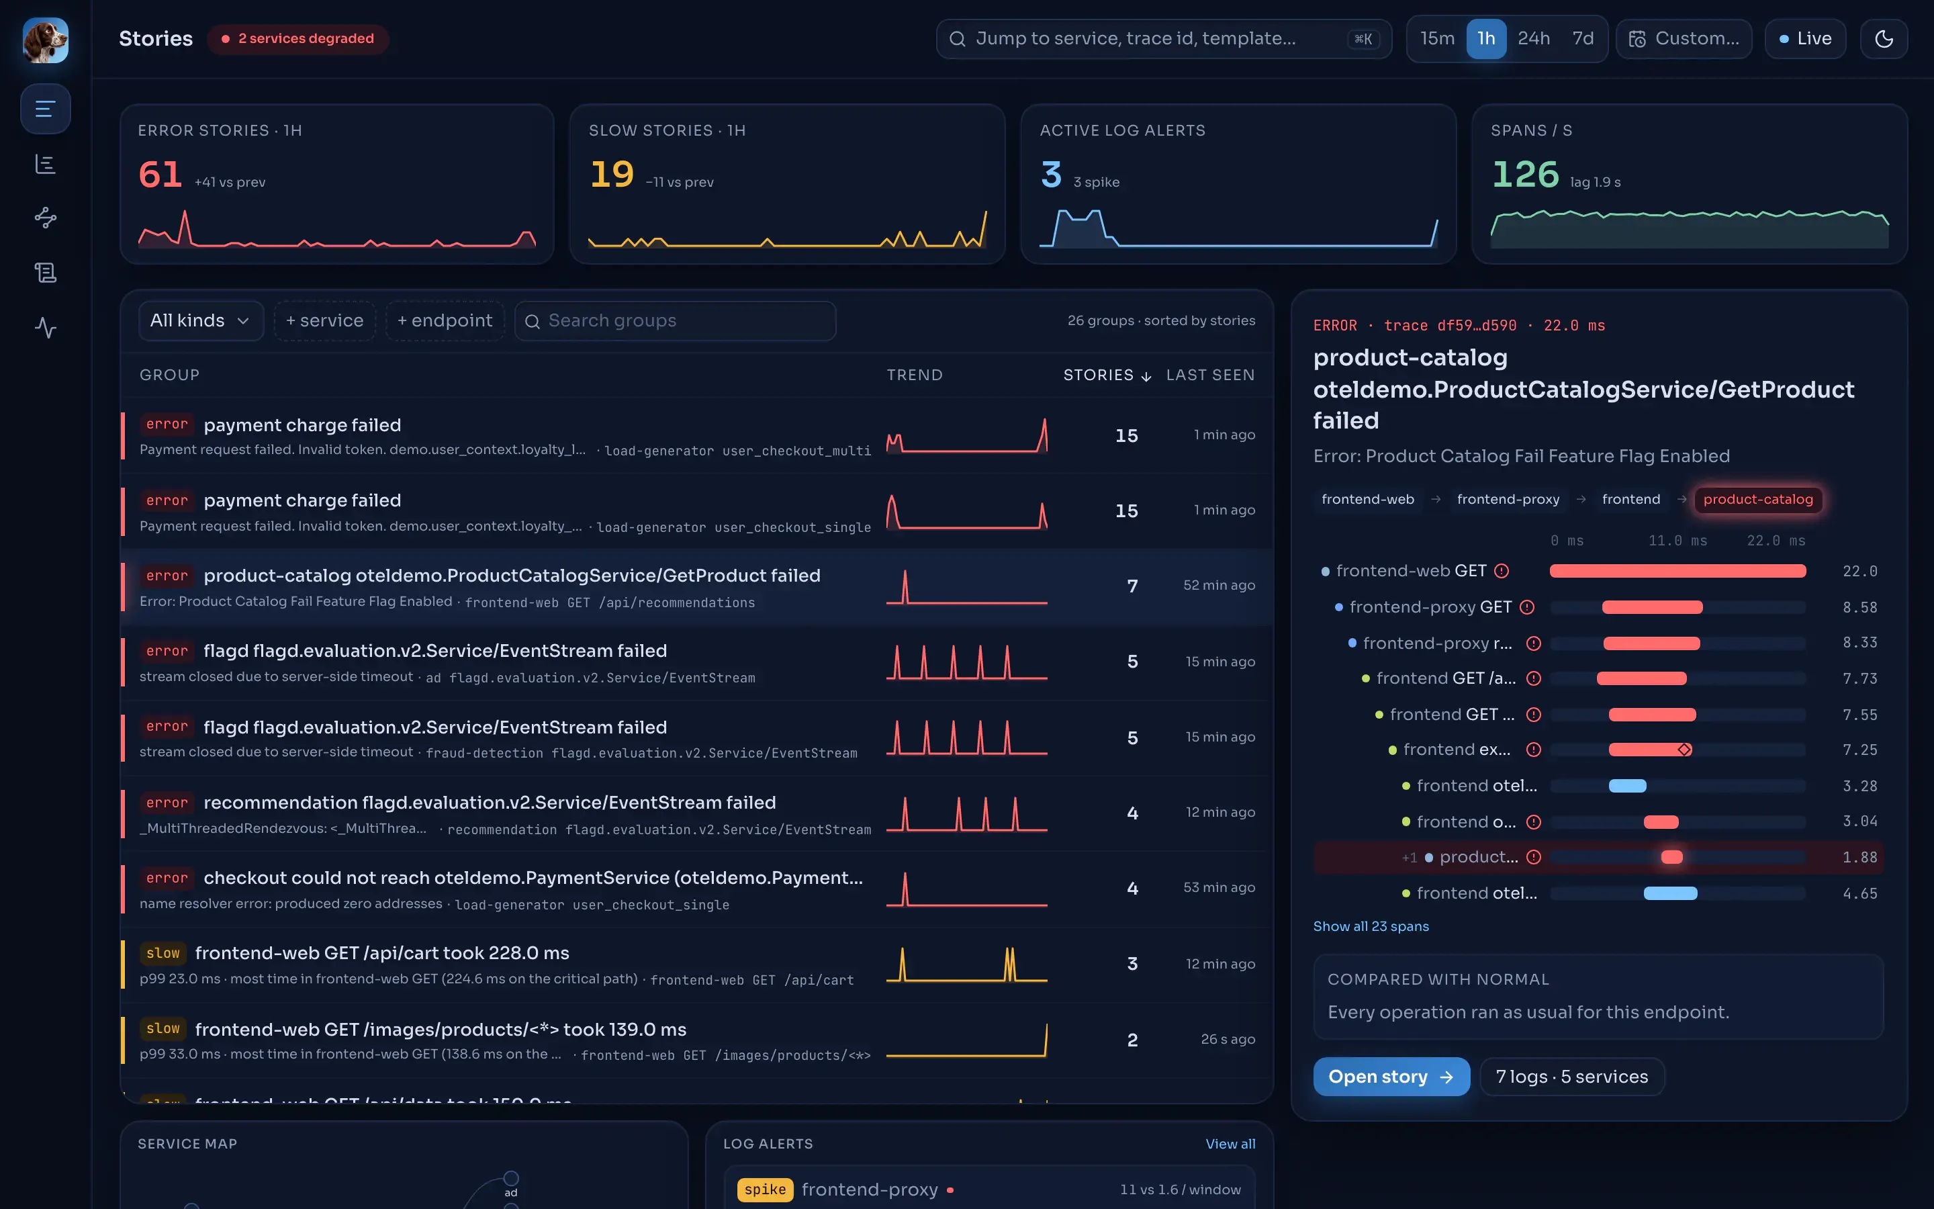The width and height of the screenshot is (1934, 1209).
Task: Click the 7 logs · 5 services button
Action: 1571,1076
